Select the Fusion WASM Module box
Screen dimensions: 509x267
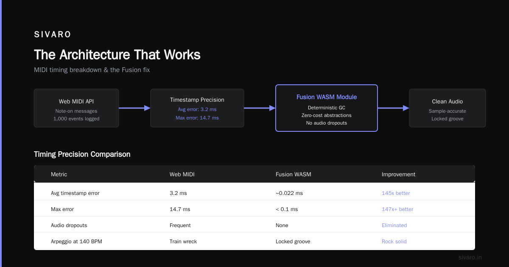coord(327,108)
